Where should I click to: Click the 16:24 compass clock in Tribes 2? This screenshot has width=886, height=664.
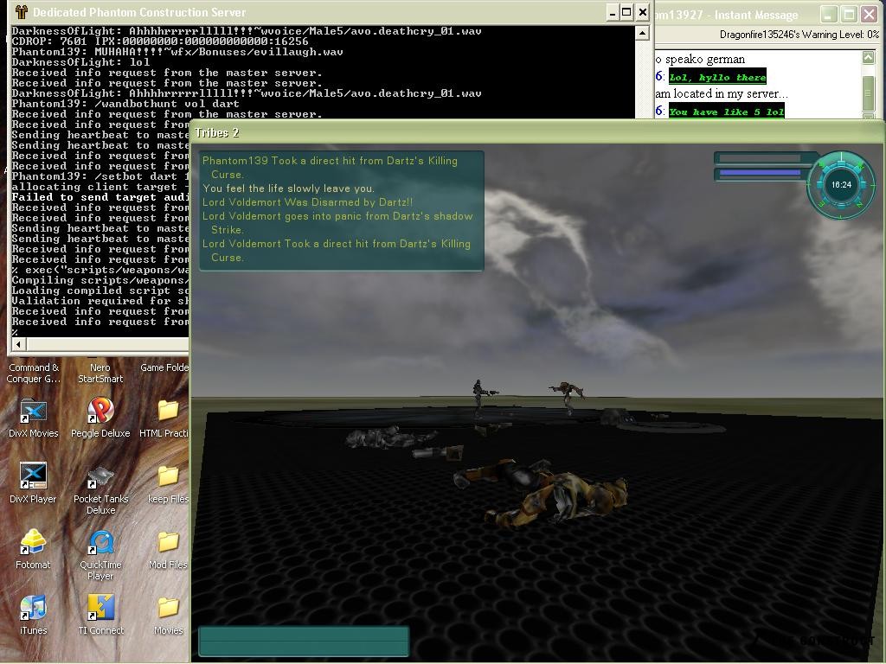[x=841, y=185]
